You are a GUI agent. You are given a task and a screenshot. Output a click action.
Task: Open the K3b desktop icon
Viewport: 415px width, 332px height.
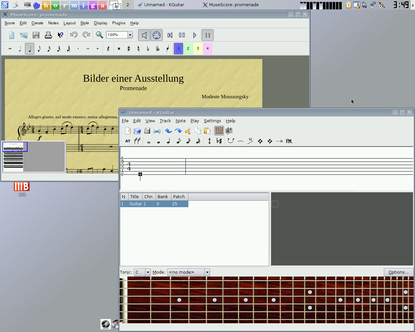(x=22, y=189)
